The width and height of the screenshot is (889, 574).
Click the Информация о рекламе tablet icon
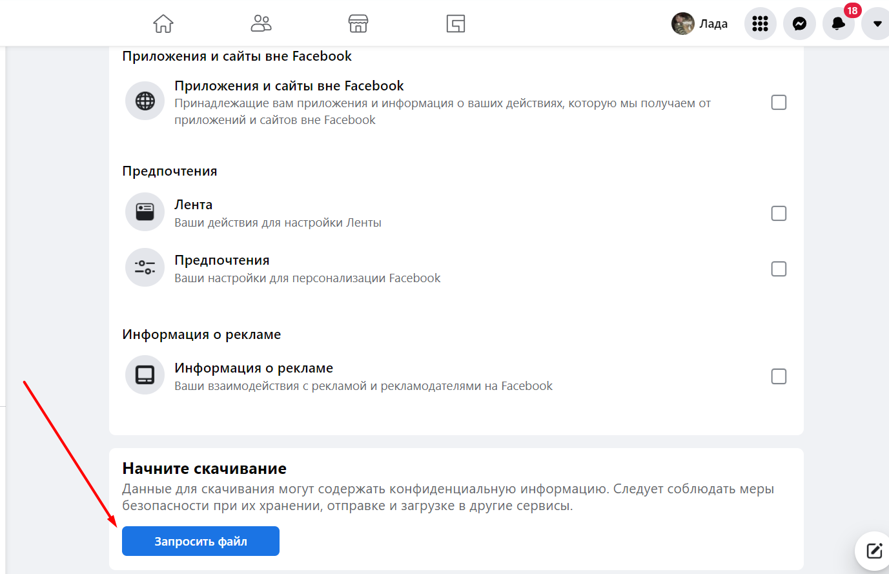[145, 375]
